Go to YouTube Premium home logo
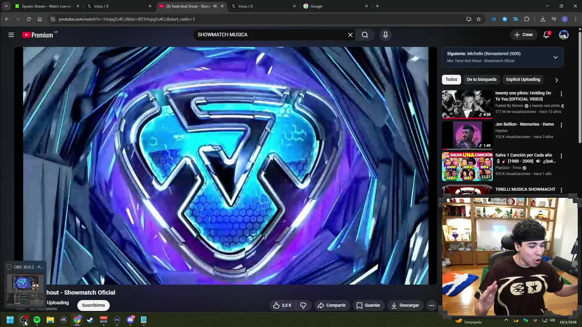 pyautogui.click(x=38, y=35)
